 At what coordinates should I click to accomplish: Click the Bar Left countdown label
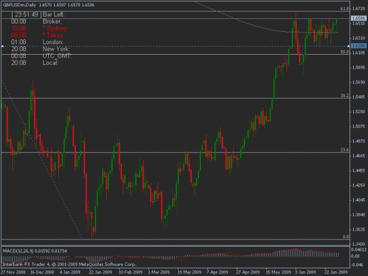[x=54, y=15]
